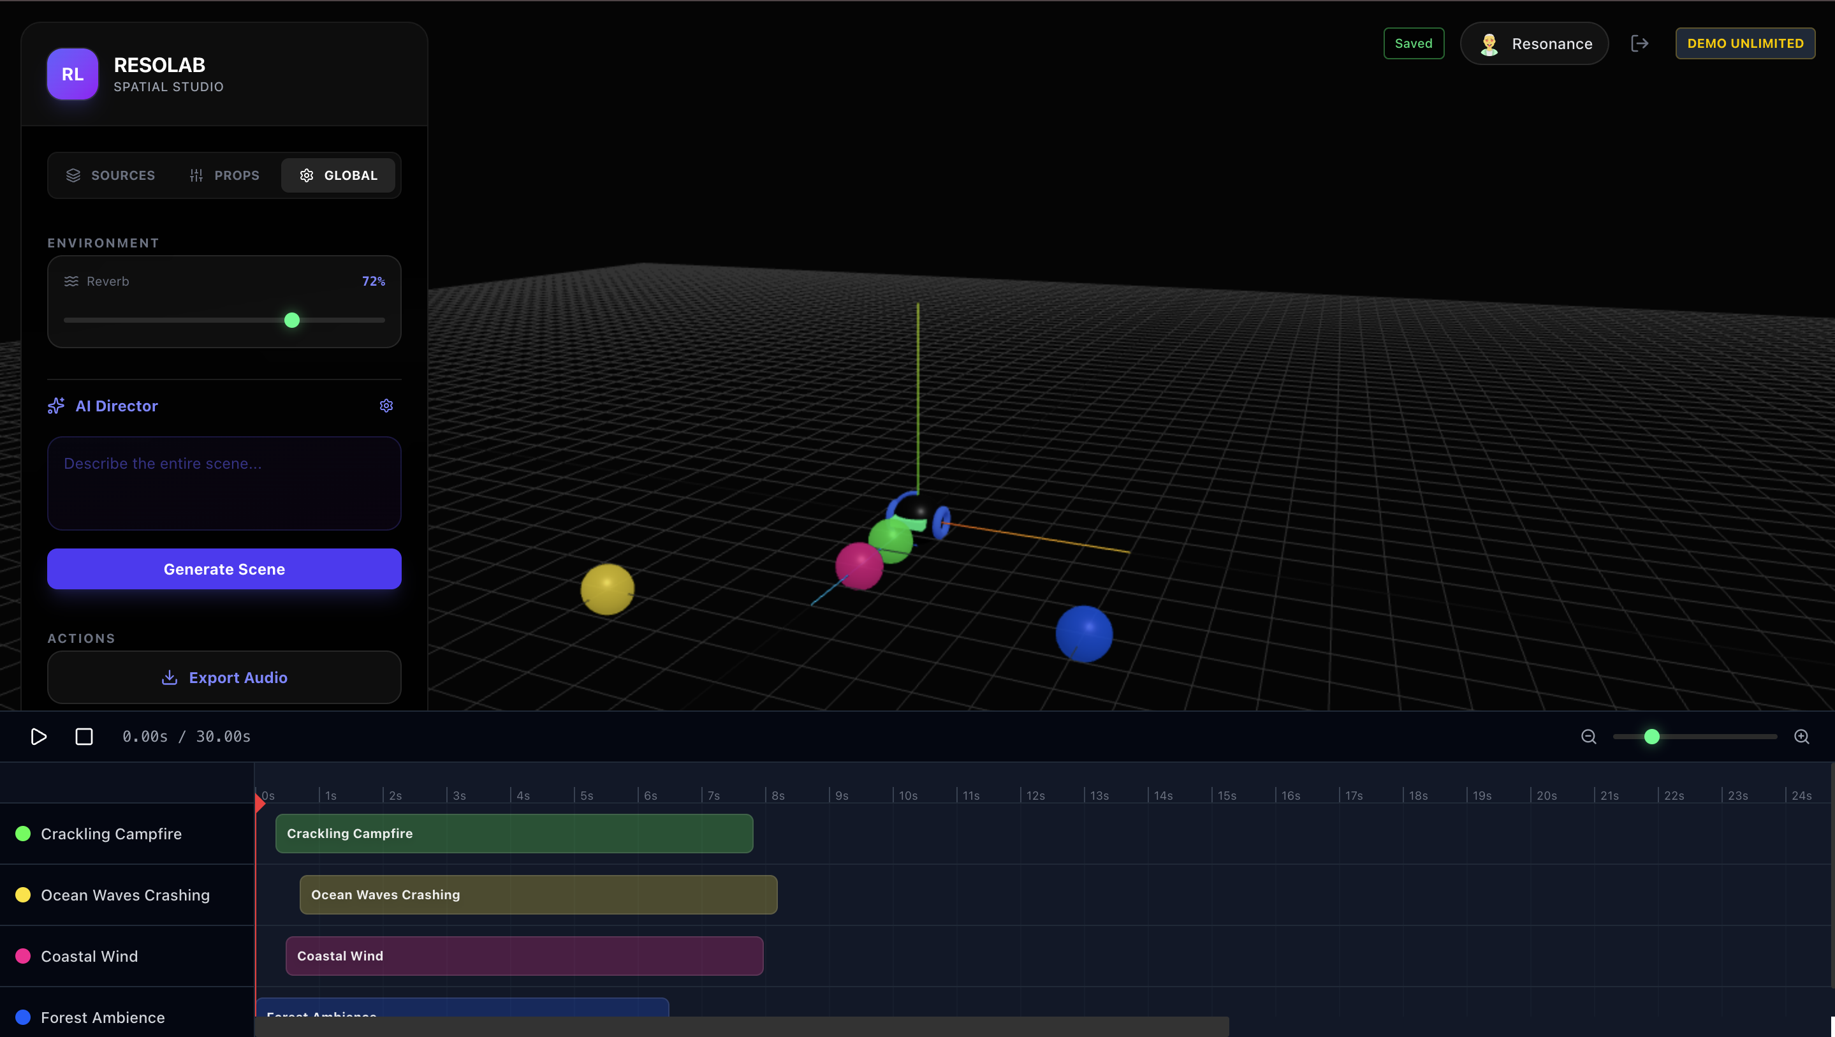Select the pink sphere in the 3D viewport
The height and width of the screenshot is (1037, 1835).
(x=858, y=566)
